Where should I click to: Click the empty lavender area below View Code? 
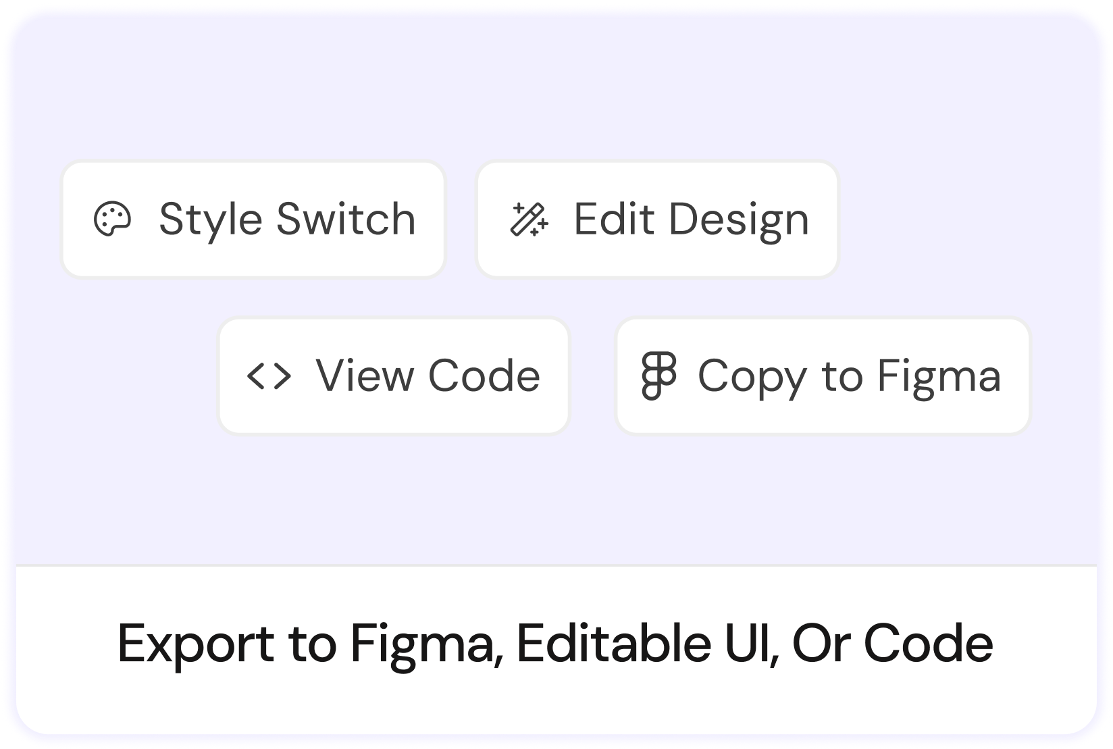pyautogui.click(x=394, y=500)
